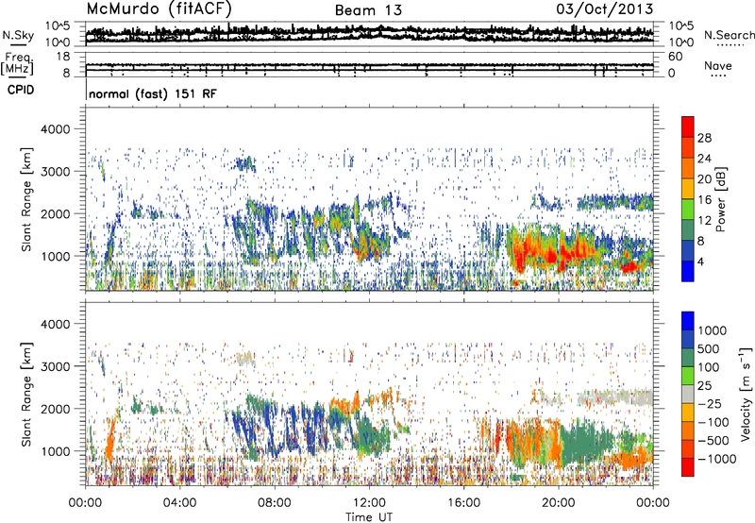Click the blue top of the velocity colorbar

coord(688,321)
